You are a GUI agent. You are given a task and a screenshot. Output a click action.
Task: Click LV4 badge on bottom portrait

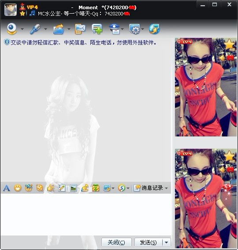184,154
